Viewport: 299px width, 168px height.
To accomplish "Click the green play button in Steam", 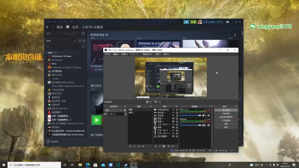I will coord(96,120).
